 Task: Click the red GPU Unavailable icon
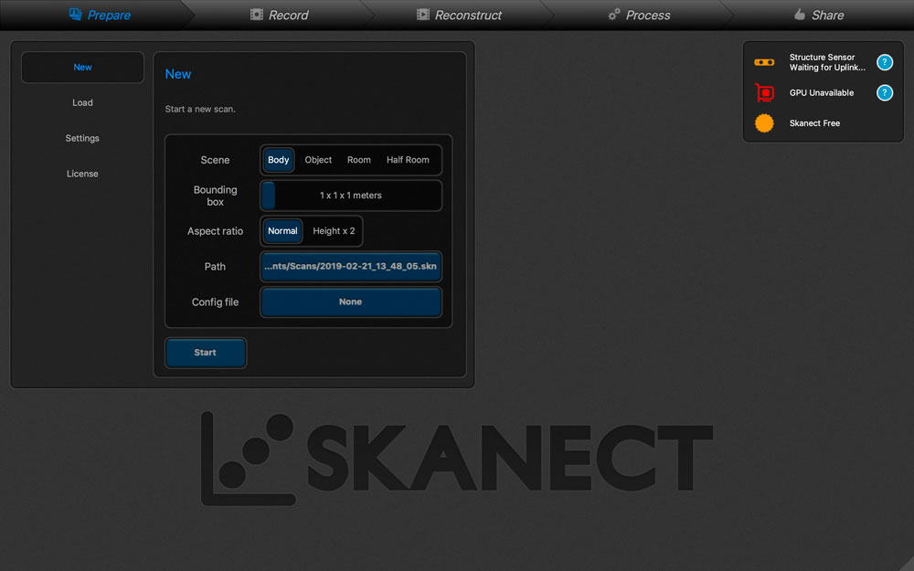pyautogui.click(x=764, y=92)
